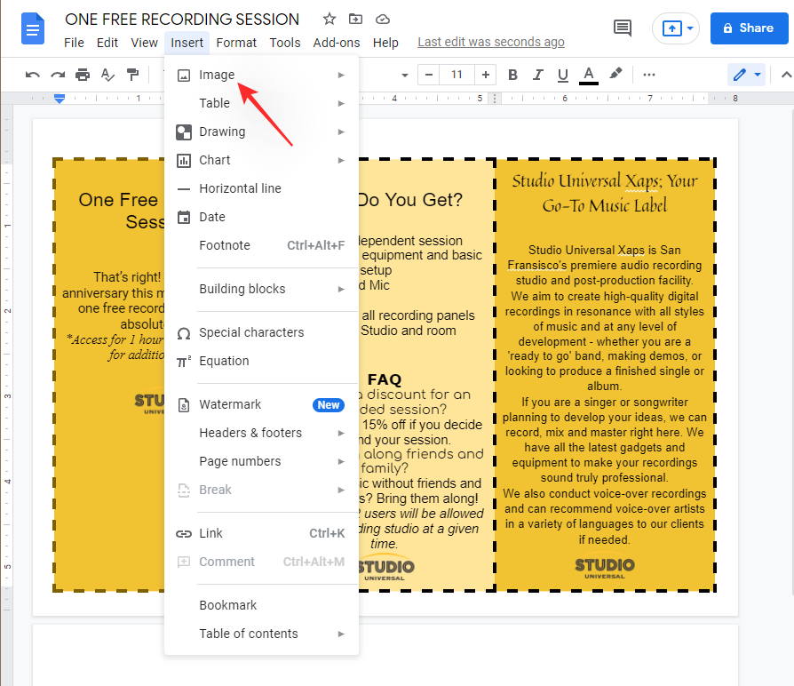Screen dimensions: 794x686
Task: Click the Undo arrow icon
Action: tap(33, 75)
